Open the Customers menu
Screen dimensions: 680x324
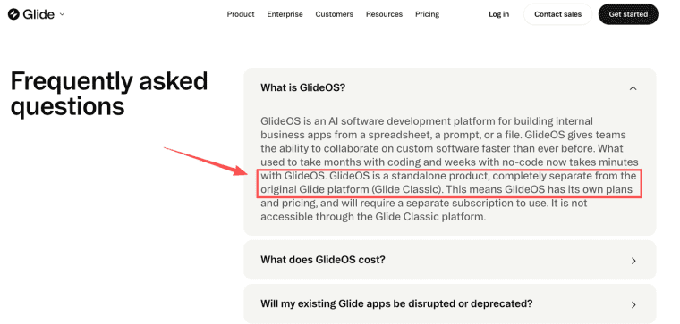tap(335, 14)
